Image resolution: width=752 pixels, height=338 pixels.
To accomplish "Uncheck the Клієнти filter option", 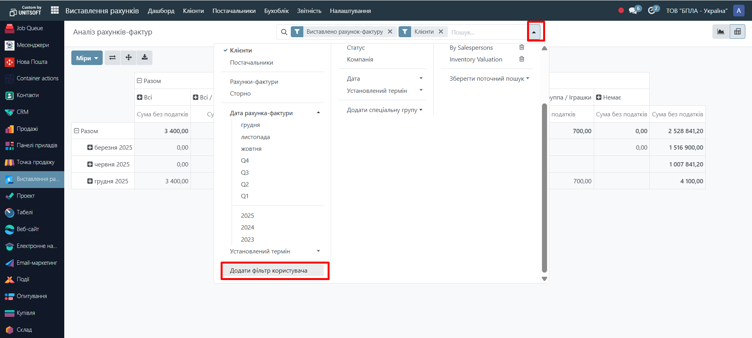I will pyautogui.click(x=241, y=51).
